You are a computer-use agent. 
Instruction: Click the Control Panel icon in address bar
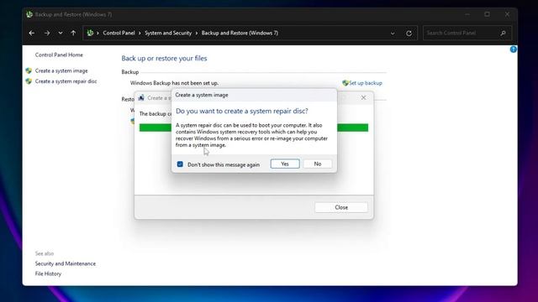pyautogui.click(x=90, y=33)
